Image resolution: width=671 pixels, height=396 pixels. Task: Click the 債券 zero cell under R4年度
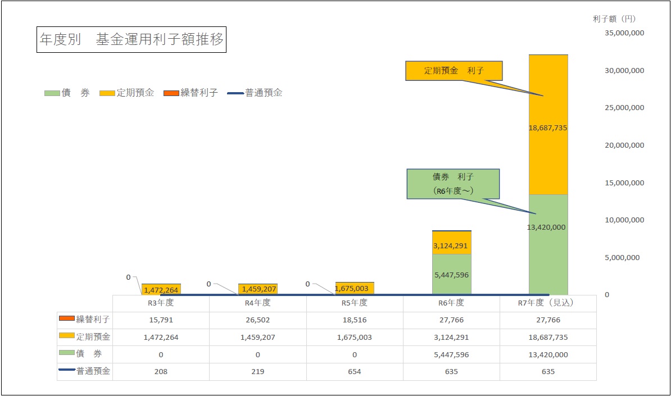[257, 354]
